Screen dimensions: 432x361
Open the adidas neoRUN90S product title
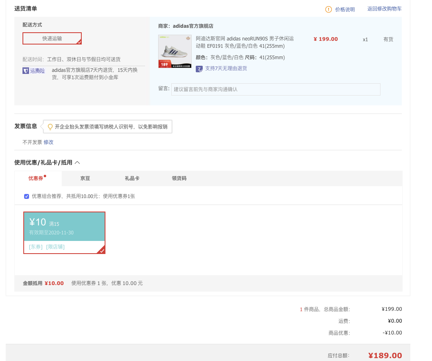[x=245, y=42]
